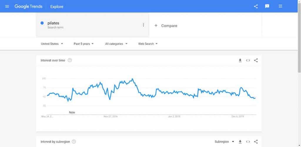Open embed code for Interest by subregion
The image size is (301, 147).
click(x=248, y=142)
